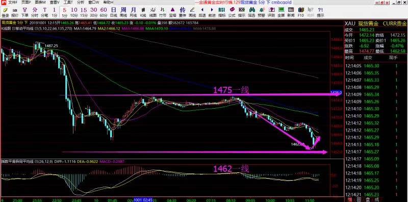This screenshot has height=202, width=408.
Task: Select the 宝塔 tower chart icon
Action: (x=172, y=12)
